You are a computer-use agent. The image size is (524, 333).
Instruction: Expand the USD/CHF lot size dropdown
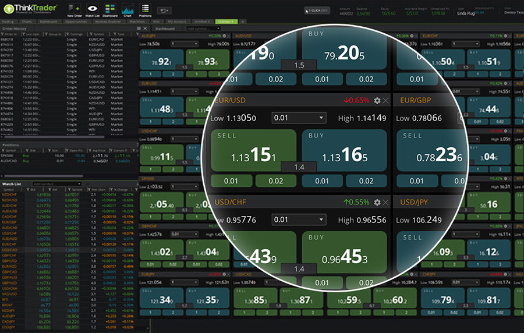click(299, 220)
